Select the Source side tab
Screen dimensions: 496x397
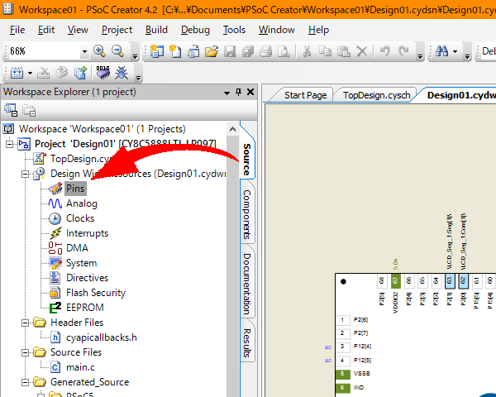coord(247,160)
